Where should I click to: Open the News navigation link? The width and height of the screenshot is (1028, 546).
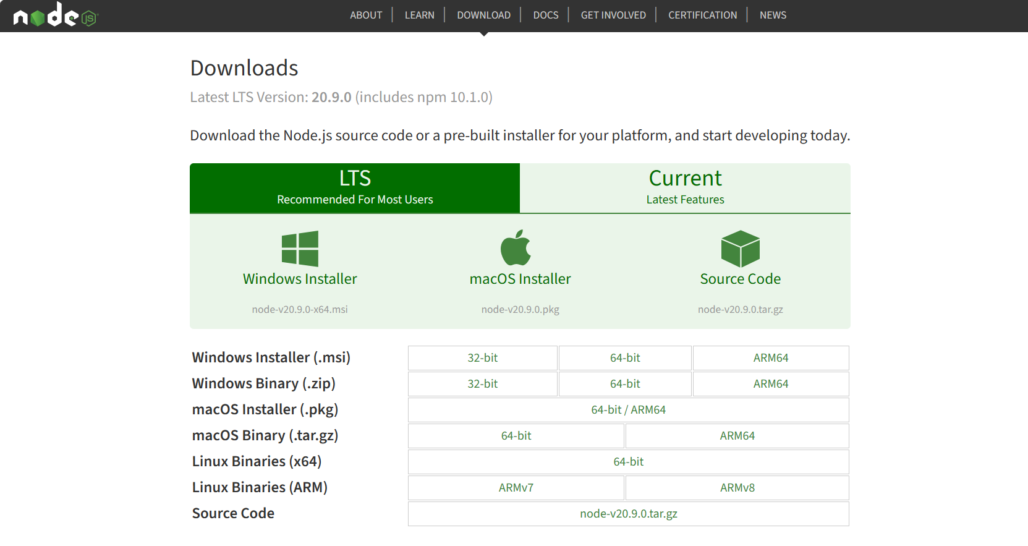click(x=773, y=15)
